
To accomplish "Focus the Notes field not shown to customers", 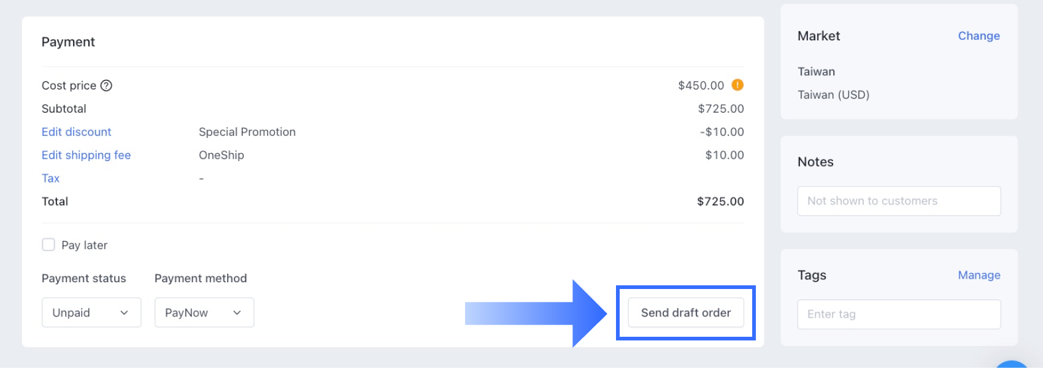I will (899, 201).
